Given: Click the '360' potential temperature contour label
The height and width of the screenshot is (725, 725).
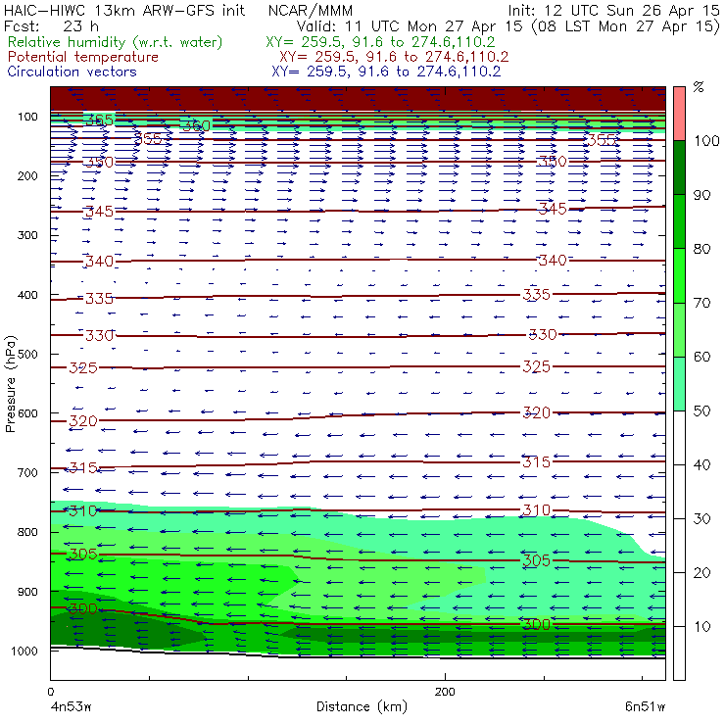Looking at the screenshot, I should click(196, 125).
